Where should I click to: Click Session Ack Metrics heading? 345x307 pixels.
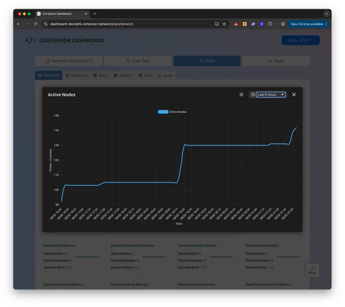point(59,246)
